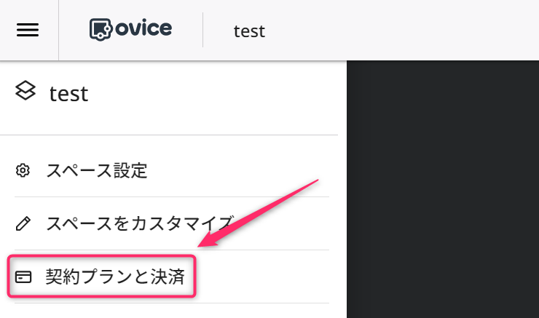
Task: Click the settings cog in the sidebar
Action: [23, 170]
